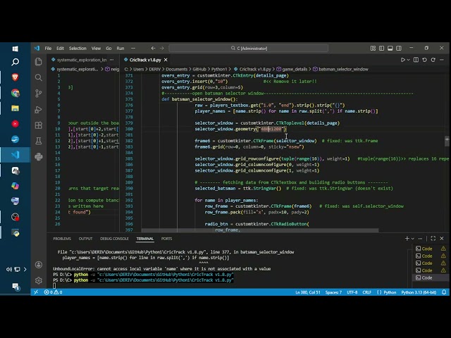Open the Accounts menu icon
Viewport: 451px width, 338px height.
click(x=39, y=265)
